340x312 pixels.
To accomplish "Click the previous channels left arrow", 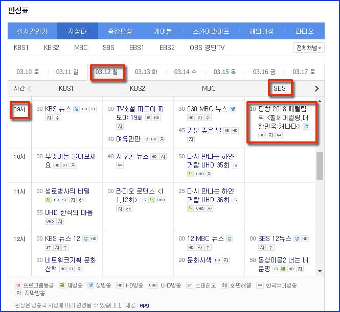I will [30, 88].
